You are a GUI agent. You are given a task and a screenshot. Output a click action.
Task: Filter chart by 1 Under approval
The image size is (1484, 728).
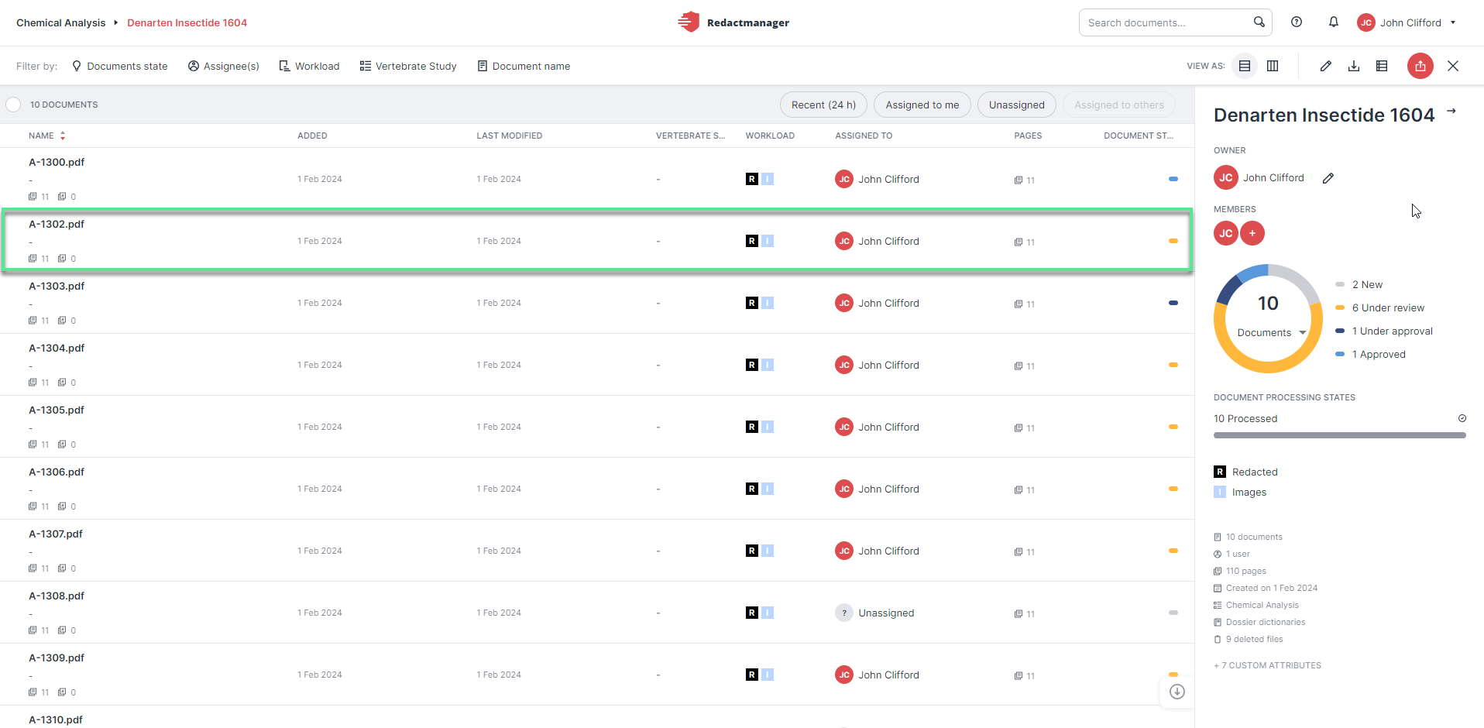click(1384, 331)
